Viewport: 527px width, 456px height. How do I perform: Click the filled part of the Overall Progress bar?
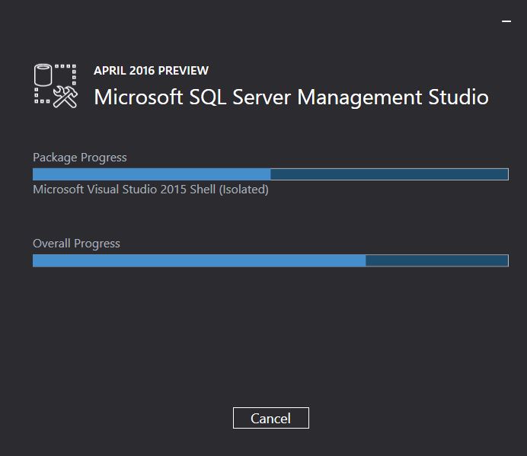click(198, 260)
